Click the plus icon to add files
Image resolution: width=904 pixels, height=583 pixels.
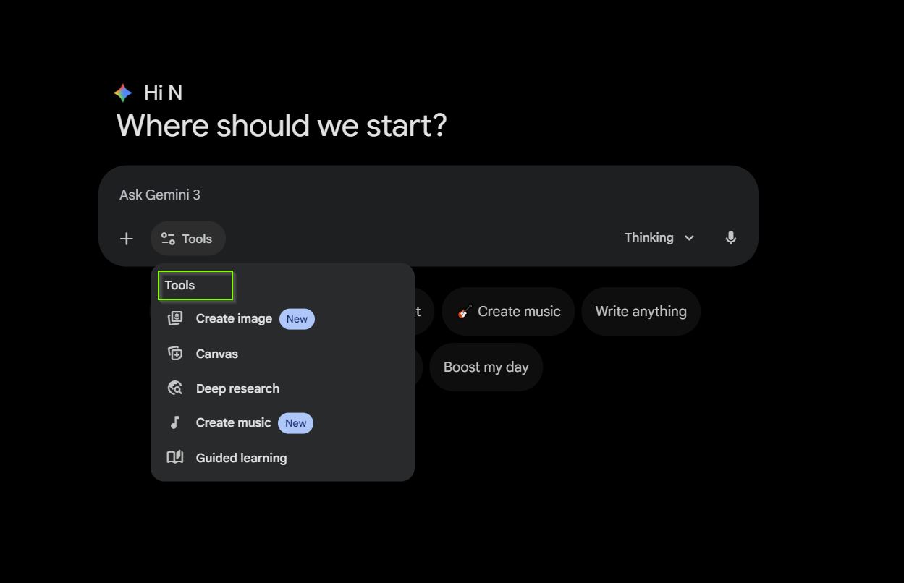[x=127, y=239]
